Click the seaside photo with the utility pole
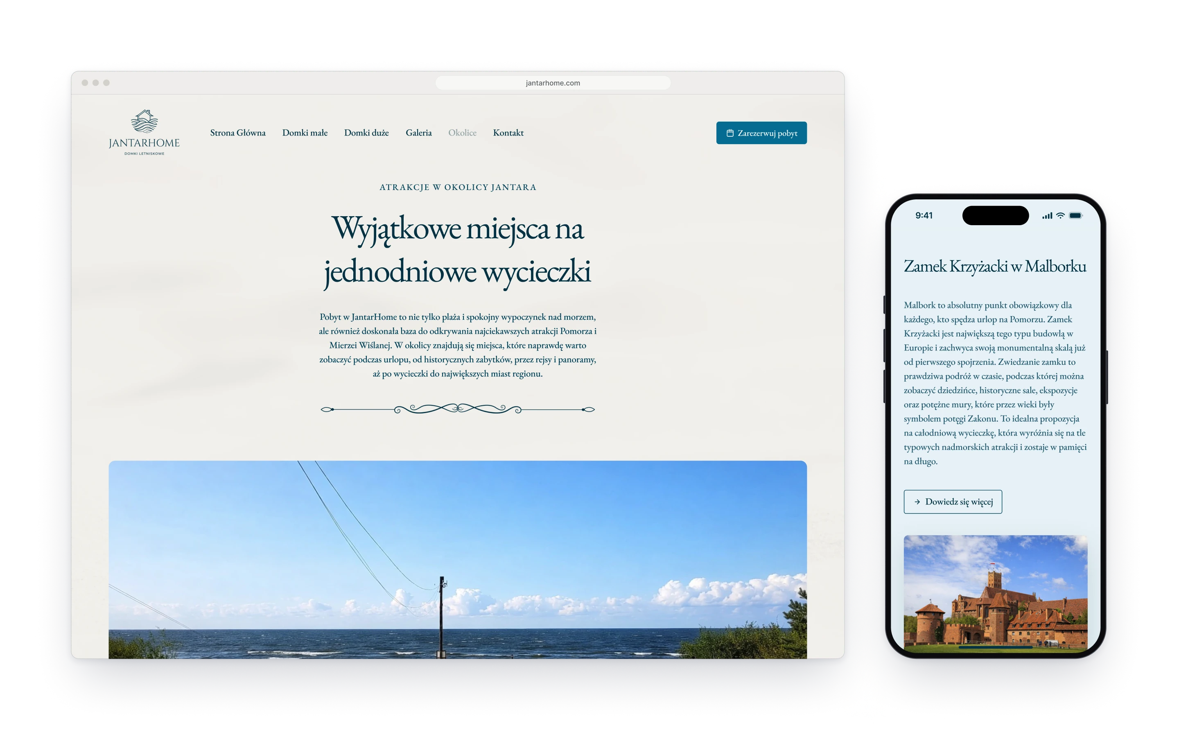1179x730 pixels. tap(457, 559)
